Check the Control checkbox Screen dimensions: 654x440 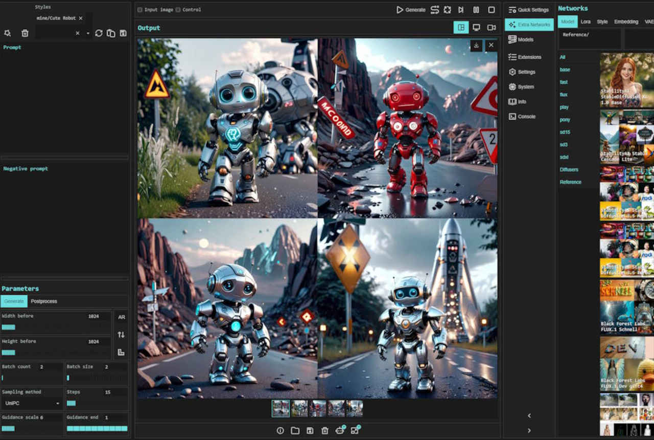tap(178, 10)
